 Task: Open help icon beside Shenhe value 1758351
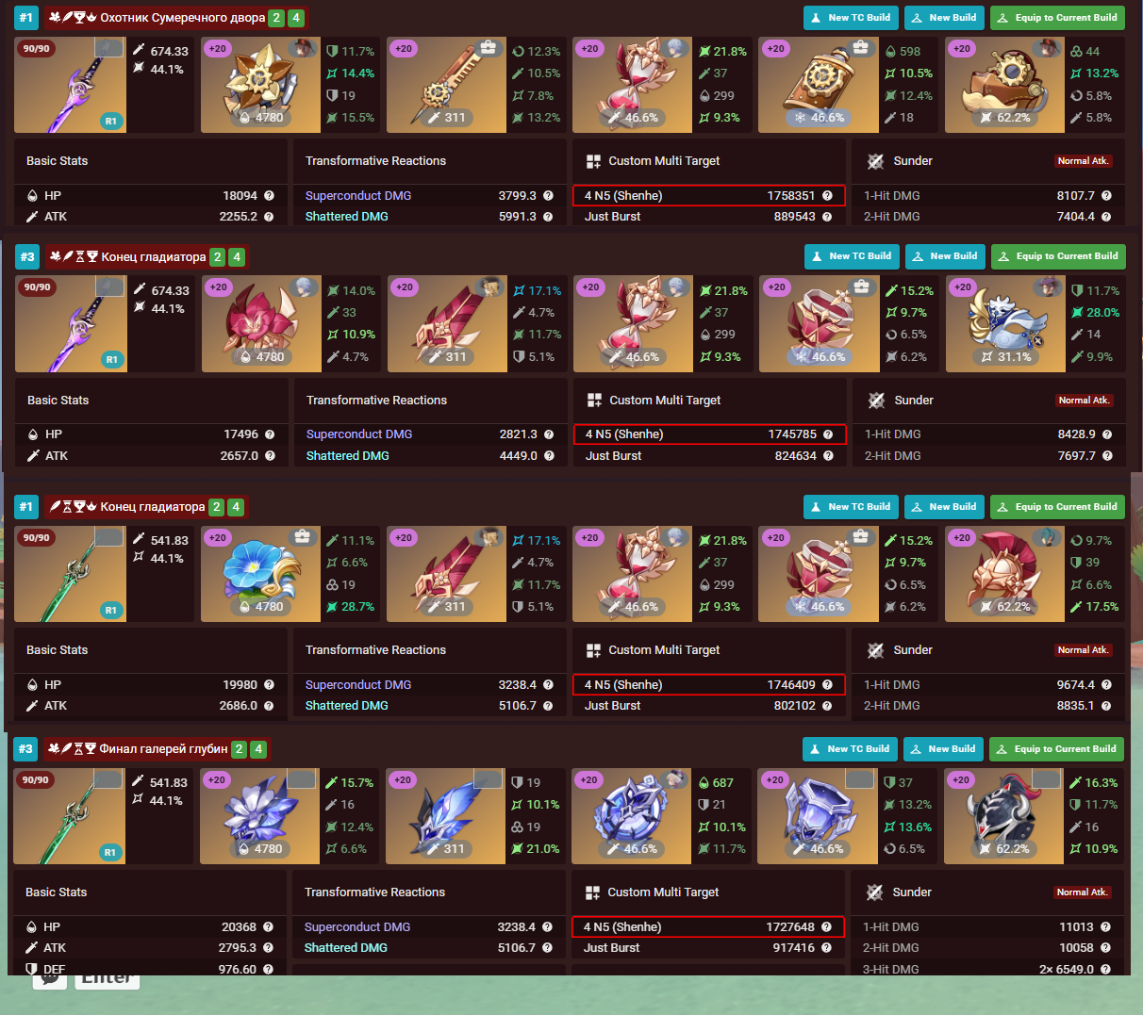(827, 196)
